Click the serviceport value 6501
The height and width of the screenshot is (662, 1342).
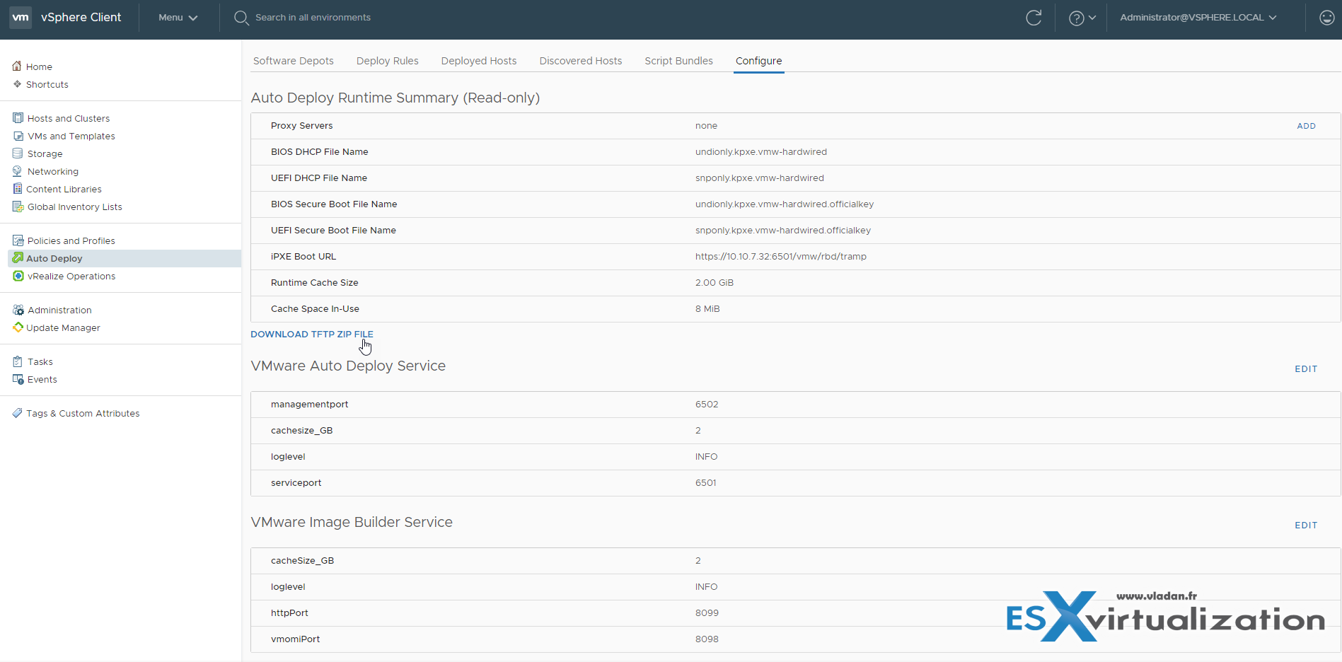coord(706,482)
